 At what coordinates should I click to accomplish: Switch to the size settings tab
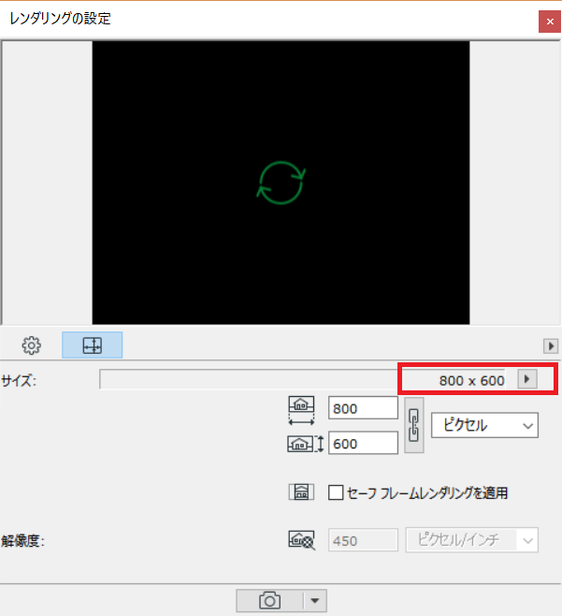point(93,345)
